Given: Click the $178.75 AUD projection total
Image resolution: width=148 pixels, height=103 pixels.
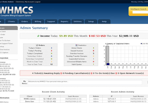Looking at the screenshot, I should coord(8,91).
